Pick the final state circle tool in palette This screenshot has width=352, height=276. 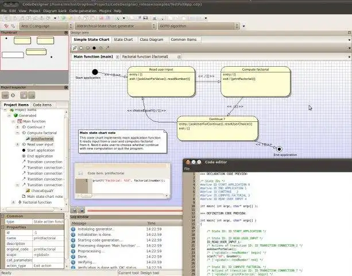click(x=101, y=48)
